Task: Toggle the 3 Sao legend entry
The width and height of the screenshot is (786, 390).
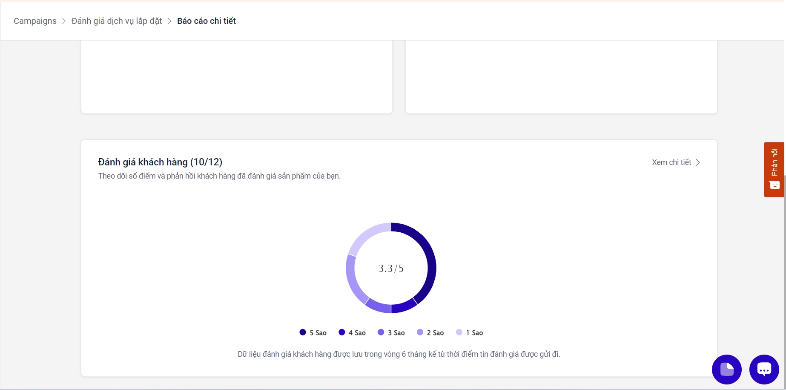Action: pyautogui.click(x=392, y=332)
